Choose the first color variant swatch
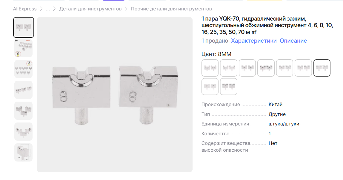343x180 pixels. click(210, 68)
